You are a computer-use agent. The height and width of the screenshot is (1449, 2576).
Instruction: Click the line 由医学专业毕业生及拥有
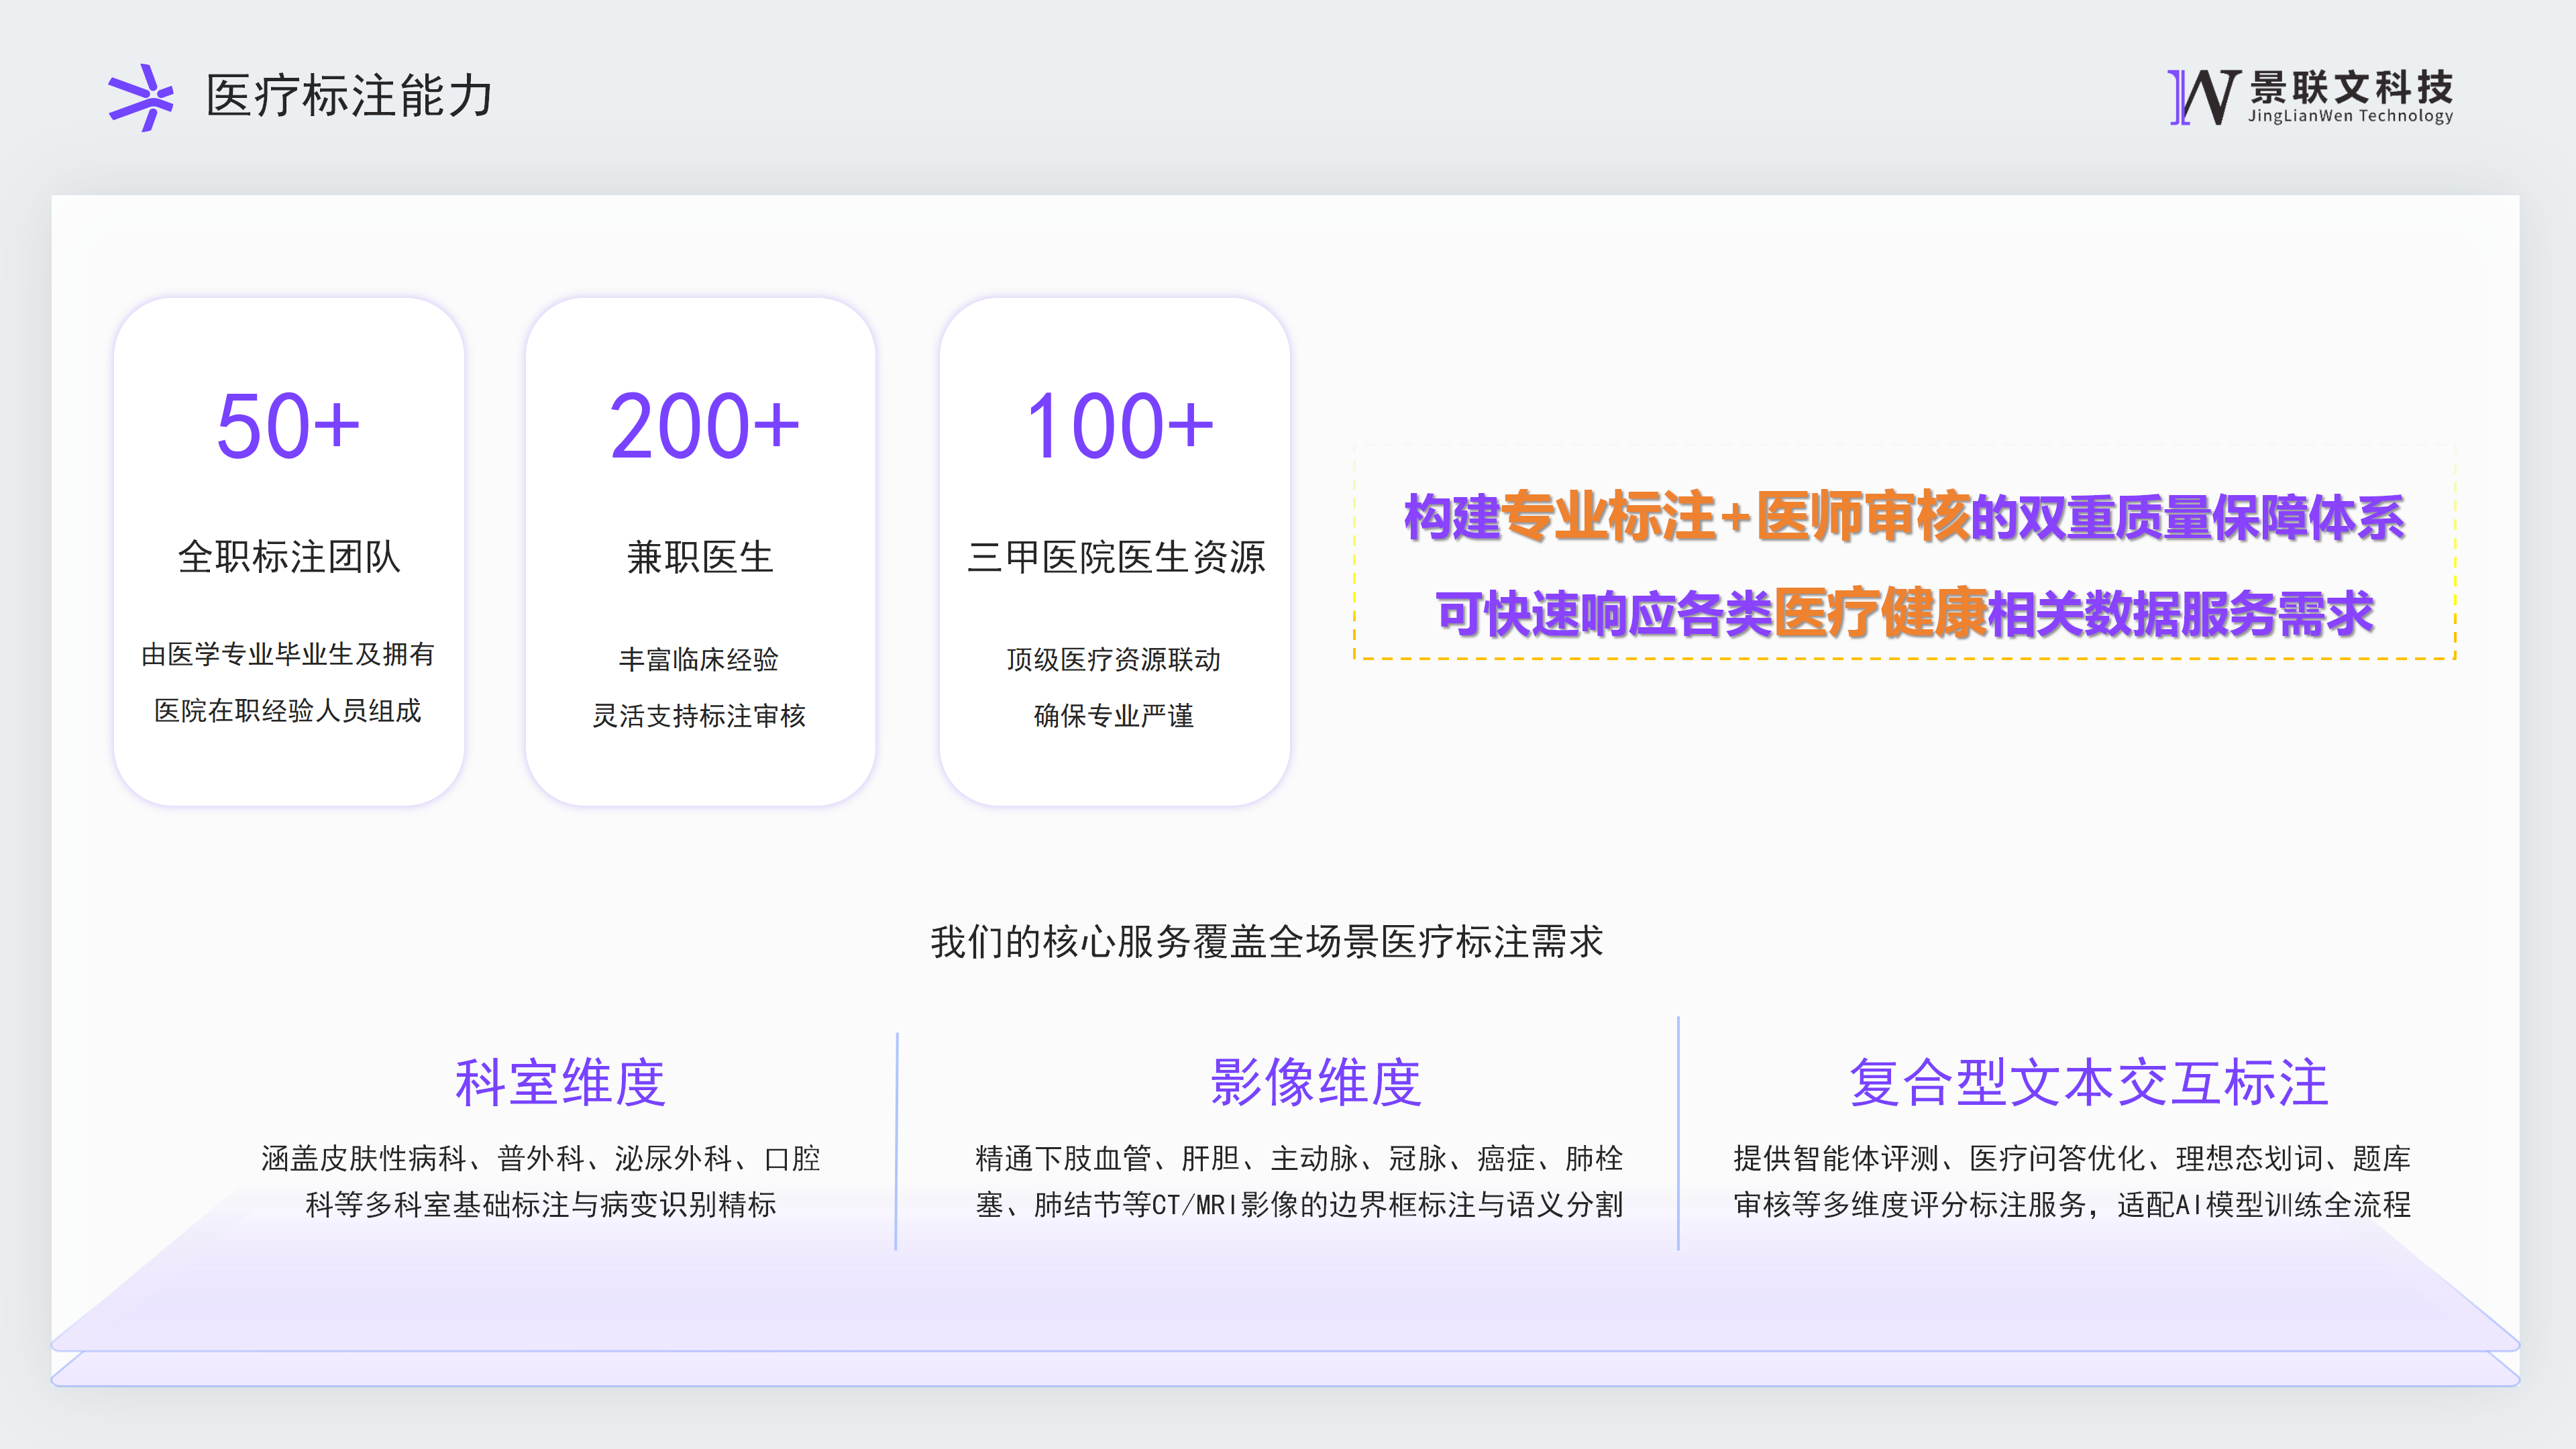[x=288, y=654]
